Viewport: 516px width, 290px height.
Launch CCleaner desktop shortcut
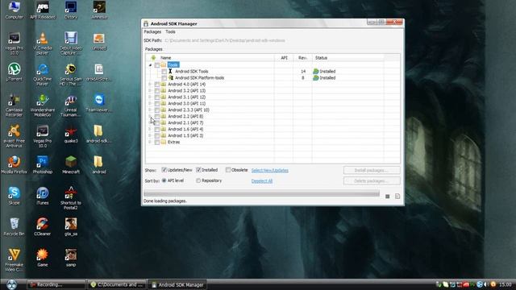[x=43, y=226]
